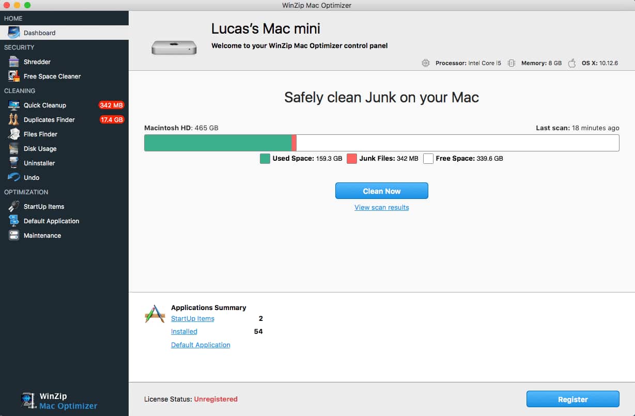Click the OS X 10.12.6 text
635x416 pixels.
click(x=600, y=63)
